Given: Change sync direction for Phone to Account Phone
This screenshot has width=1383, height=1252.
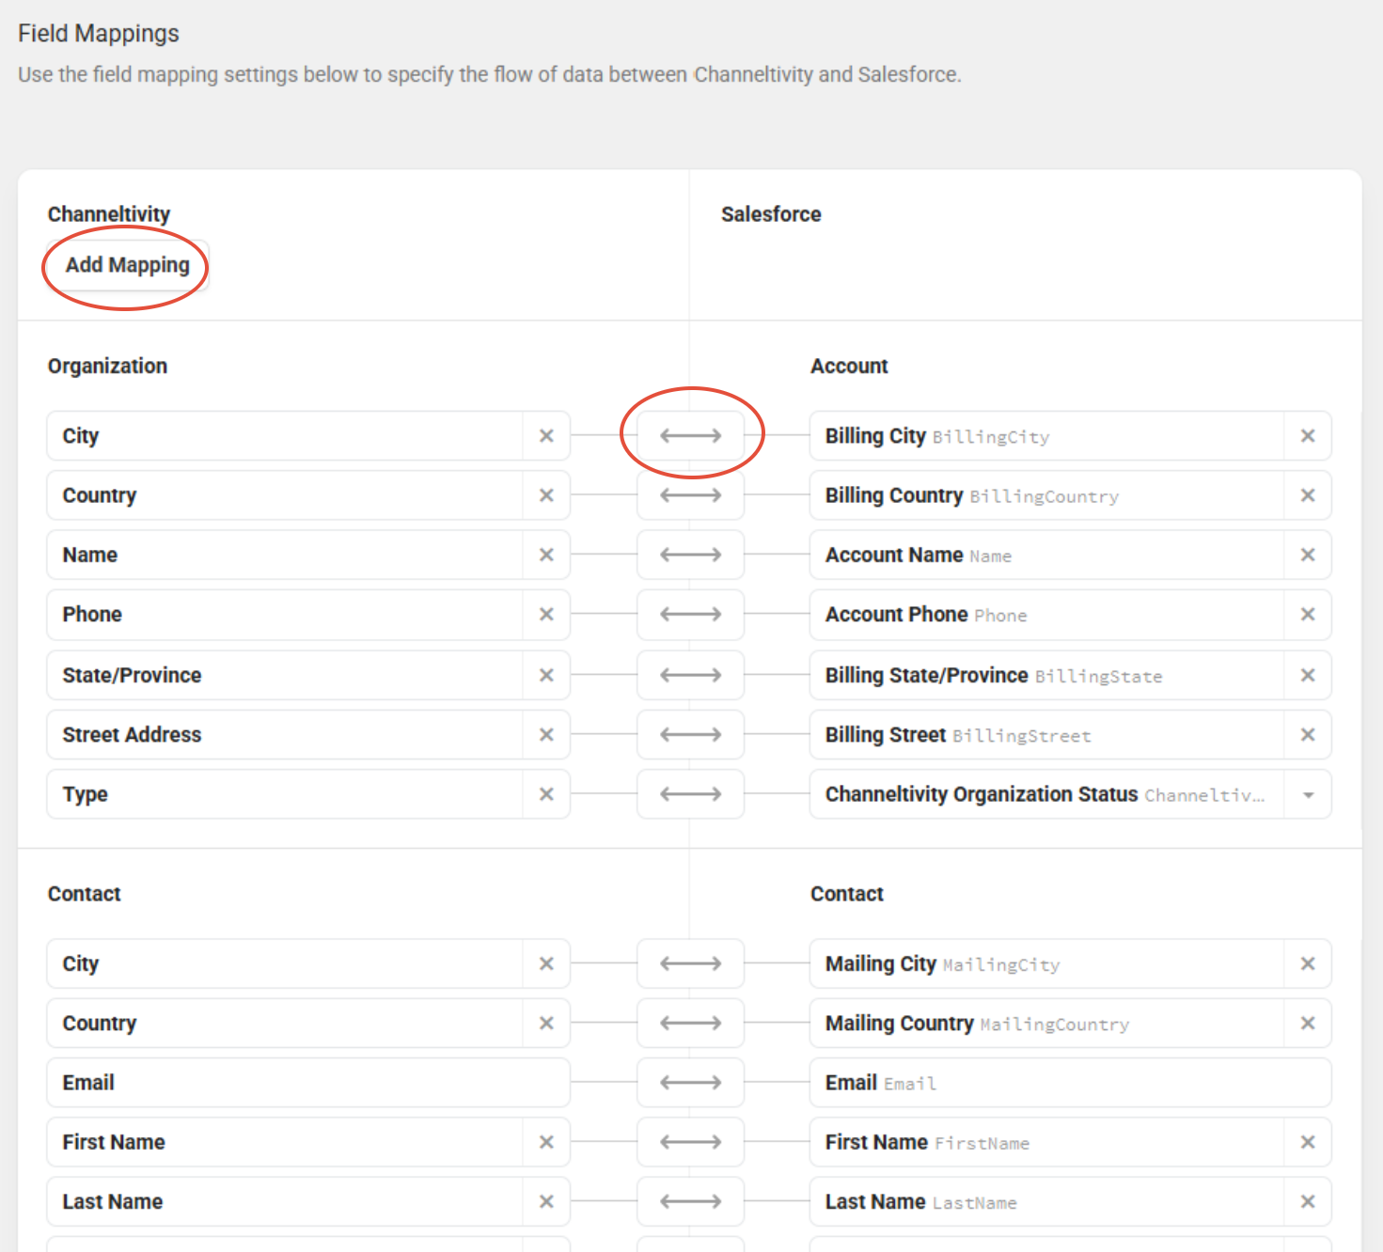Looking at the screenshot, I should click(x=690, y=615).
